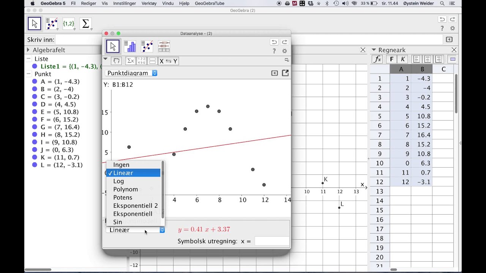Show plot options panel arrow icon
The height and width of the screenshot is (273, 486).
(x=275, y=73)
